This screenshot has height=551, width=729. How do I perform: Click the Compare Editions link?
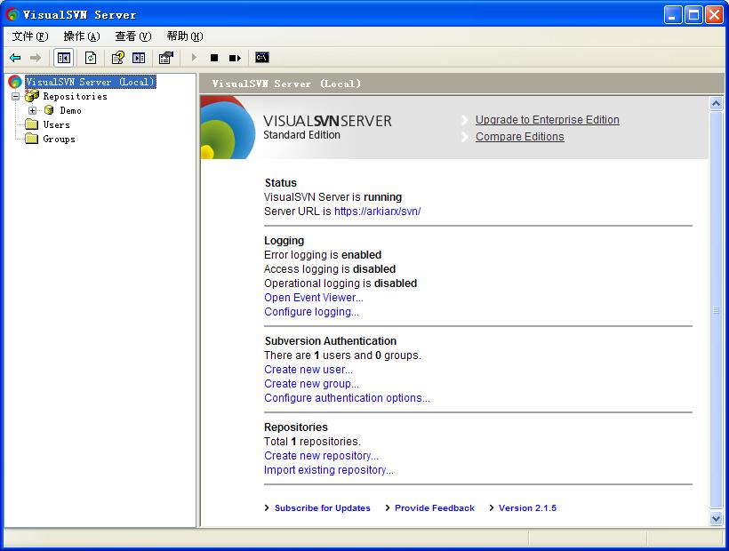(520, 137)
